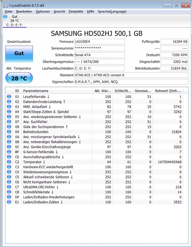Click the Laufwerkbuchstaben field
This screenshot has width=192, height=247.
coord(100,68)
